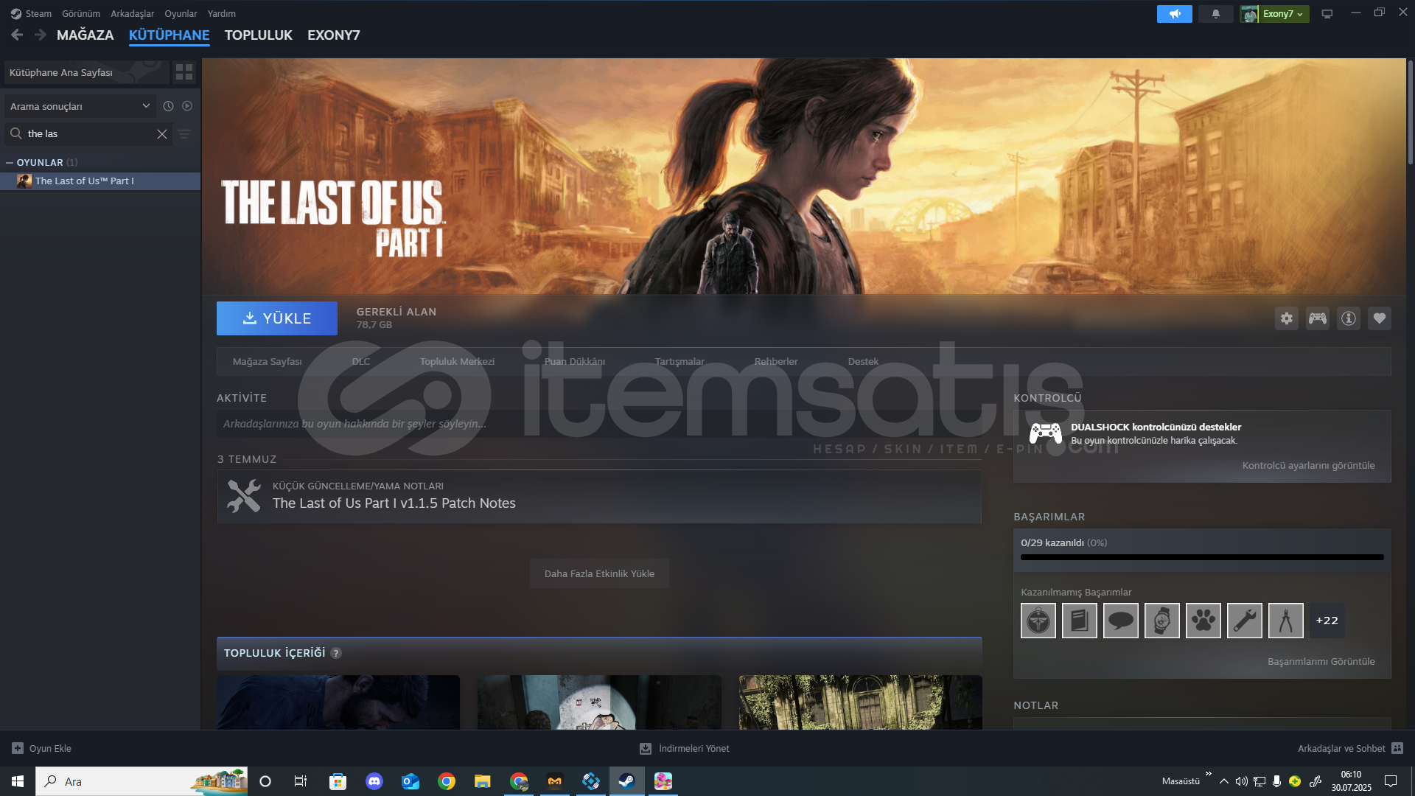Open the announcements megaphone button
The height and width of the screenshot is (796, 1415).
click(1175, 14)
